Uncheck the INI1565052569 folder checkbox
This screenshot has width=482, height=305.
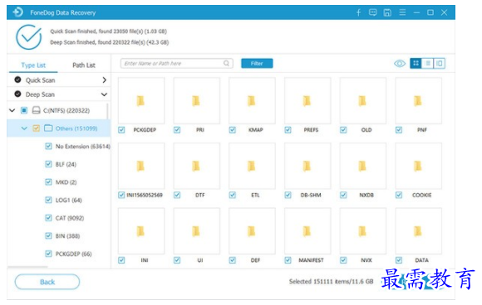(x=121, y=195)
